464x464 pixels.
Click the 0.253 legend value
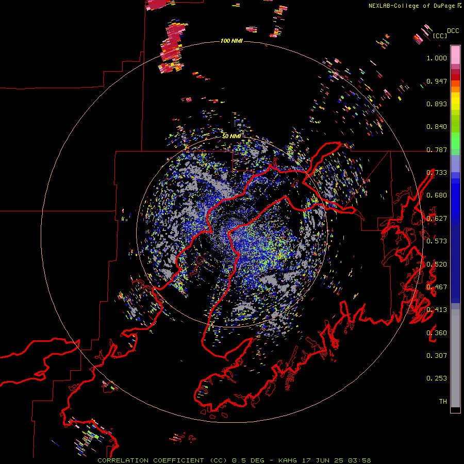437,378
